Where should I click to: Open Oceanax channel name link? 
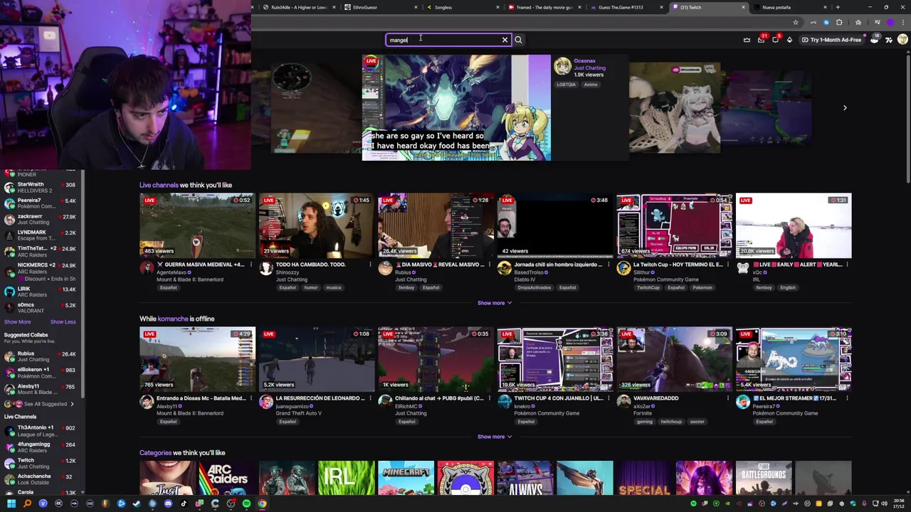pos(584,61)
